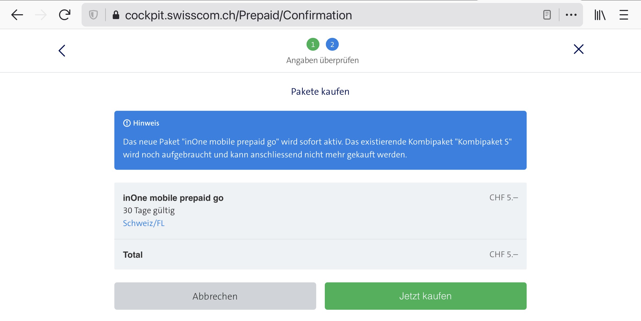Click the Pakete kaufen heading
Viewport: 641px width, 321px height.
tap(320, 92)
